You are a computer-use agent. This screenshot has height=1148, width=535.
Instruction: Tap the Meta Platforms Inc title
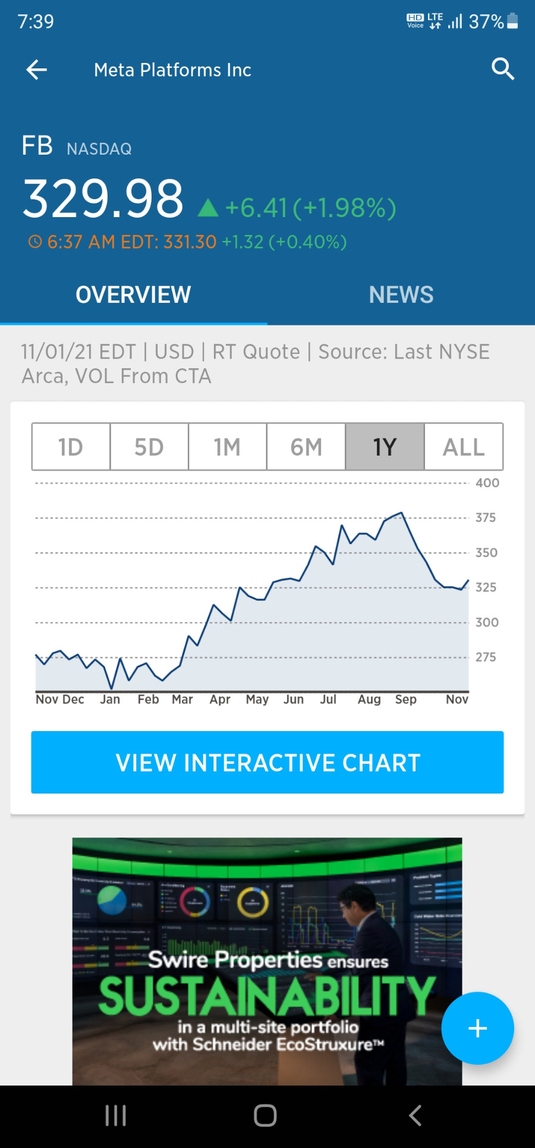172,70
